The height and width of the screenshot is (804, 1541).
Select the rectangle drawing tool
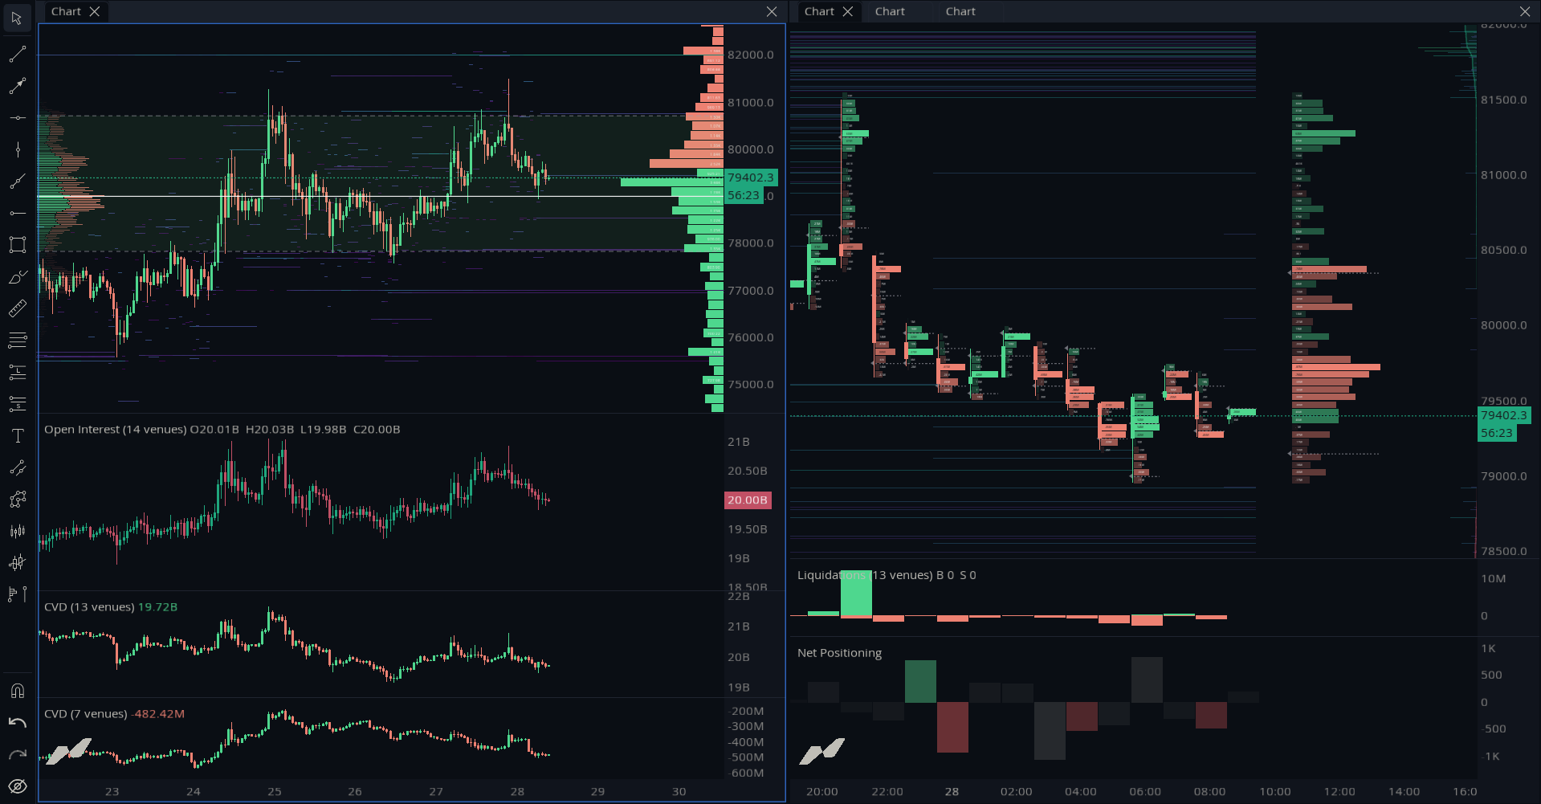coord(17,245)
